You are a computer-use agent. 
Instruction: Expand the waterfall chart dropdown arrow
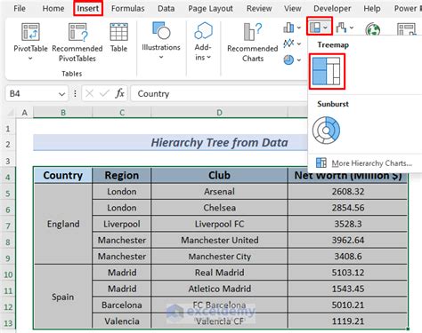point(352,28)
